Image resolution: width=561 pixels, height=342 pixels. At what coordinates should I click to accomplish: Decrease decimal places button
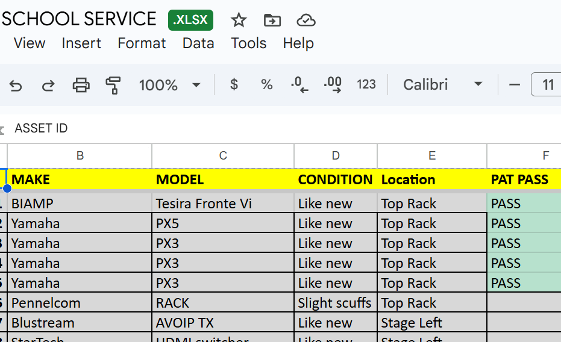[299, 85]
